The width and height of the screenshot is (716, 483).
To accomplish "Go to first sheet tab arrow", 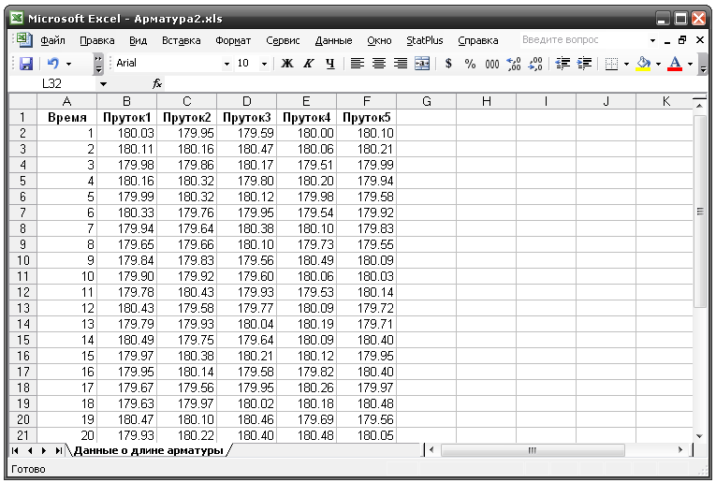I will click(x=15, y=450).
